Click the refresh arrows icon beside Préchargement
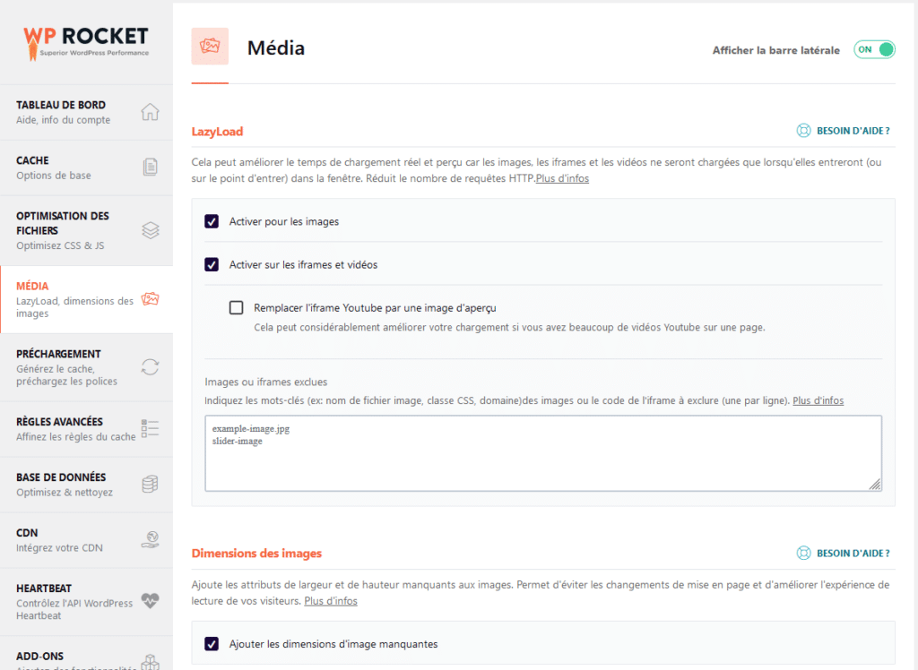The image size is (918, 670). click(x=150, y=367)
